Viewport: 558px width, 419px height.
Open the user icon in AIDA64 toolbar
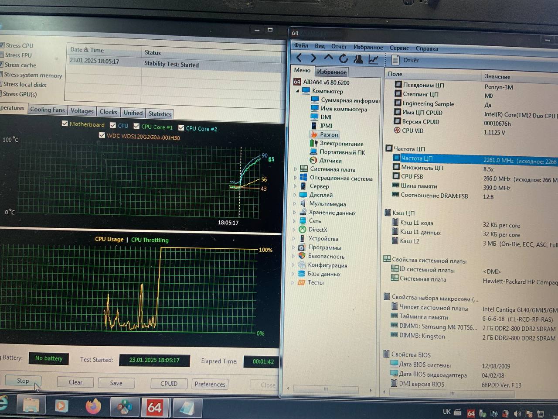point(358,59)
